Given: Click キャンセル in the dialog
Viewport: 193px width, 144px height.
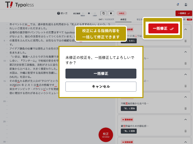Looking at the screenshot, I should [x=101, y=87].
